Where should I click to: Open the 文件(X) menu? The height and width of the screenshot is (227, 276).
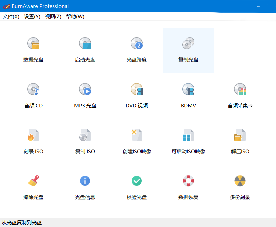[x=11, y=17]
